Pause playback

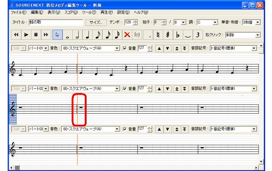point(36,35)
